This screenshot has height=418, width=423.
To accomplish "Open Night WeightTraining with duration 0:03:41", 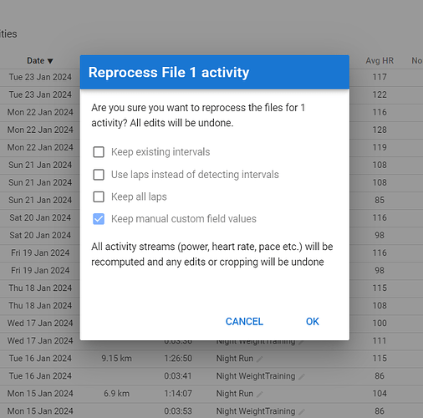I will tap(256, 376).
